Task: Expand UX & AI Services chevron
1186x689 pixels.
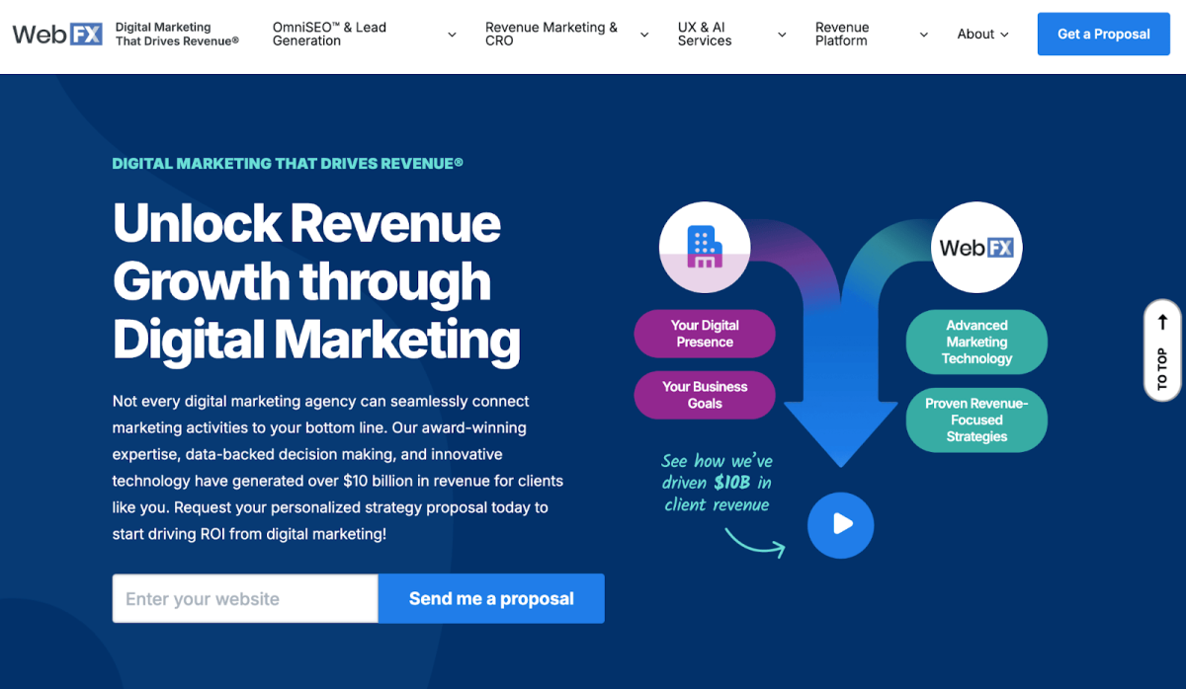Action: (782, 35)
